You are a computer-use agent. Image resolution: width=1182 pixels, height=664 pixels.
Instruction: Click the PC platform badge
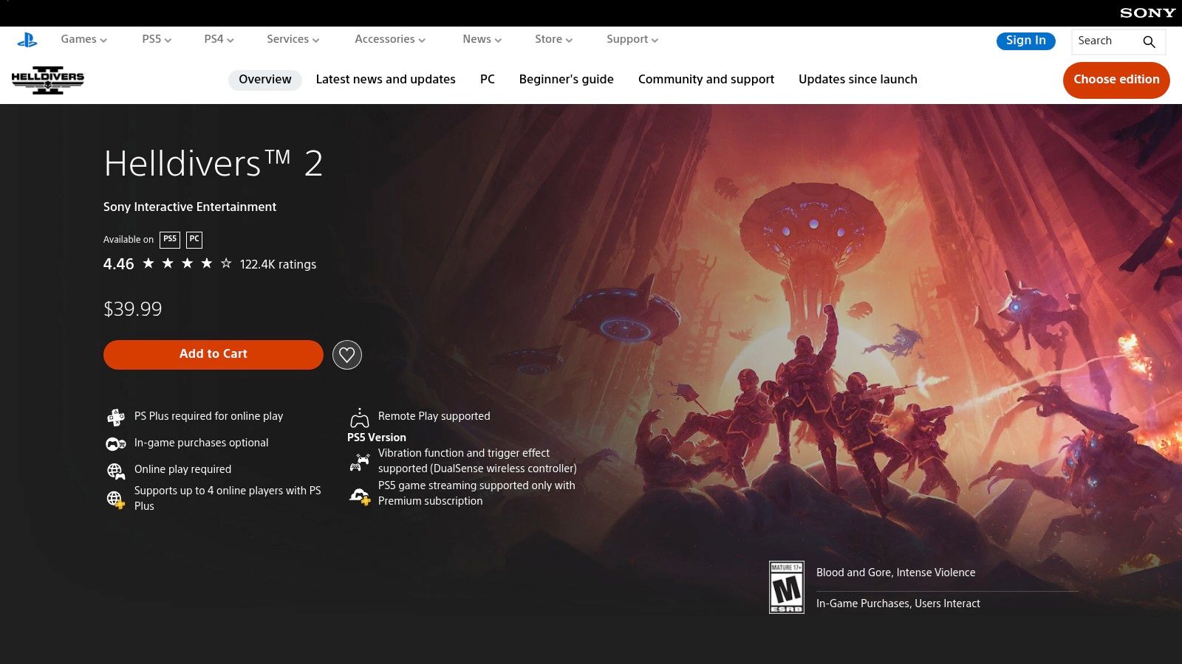point(194,240)
